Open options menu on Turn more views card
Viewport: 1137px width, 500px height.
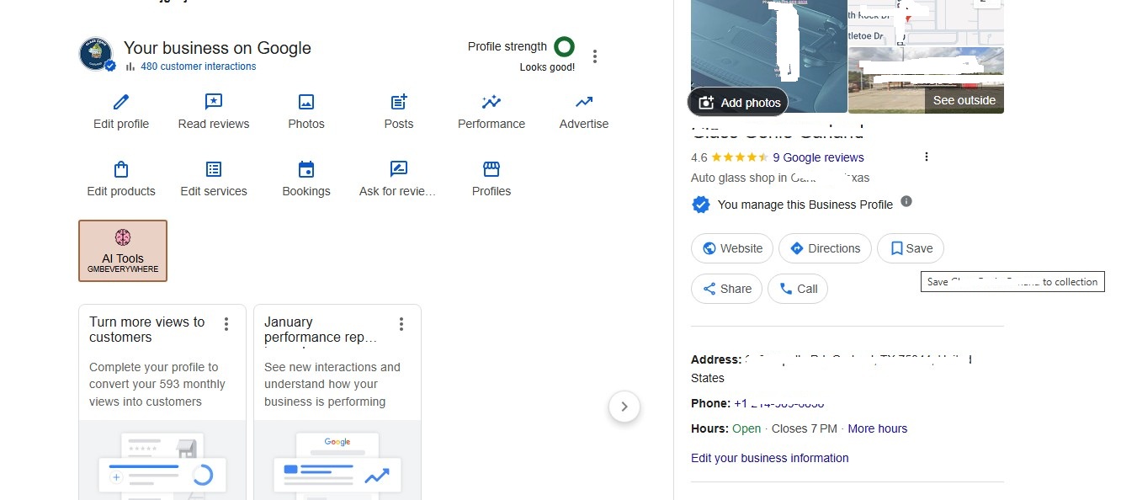(226, 323)
